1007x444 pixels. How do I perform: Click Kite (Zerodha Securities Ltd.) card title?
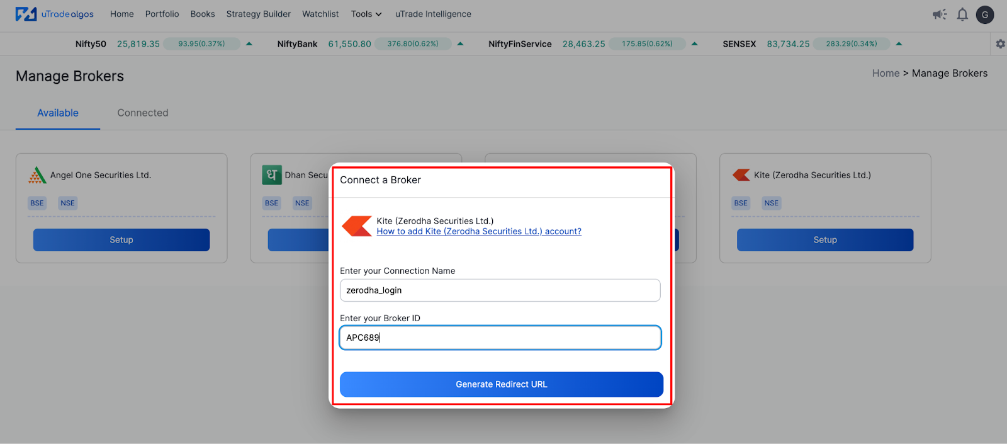pyautogui.click(x=813, y=175)
